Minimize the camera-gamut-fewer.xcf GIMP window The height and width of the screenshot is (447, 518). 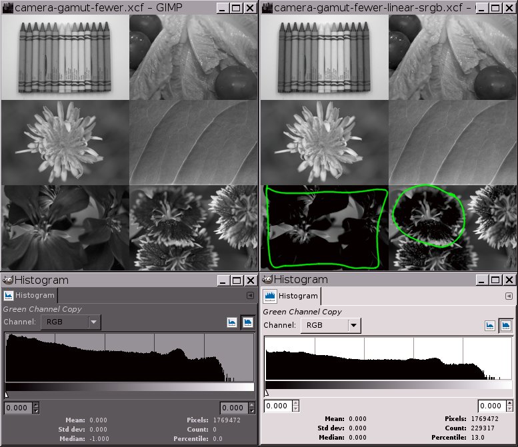223,8
